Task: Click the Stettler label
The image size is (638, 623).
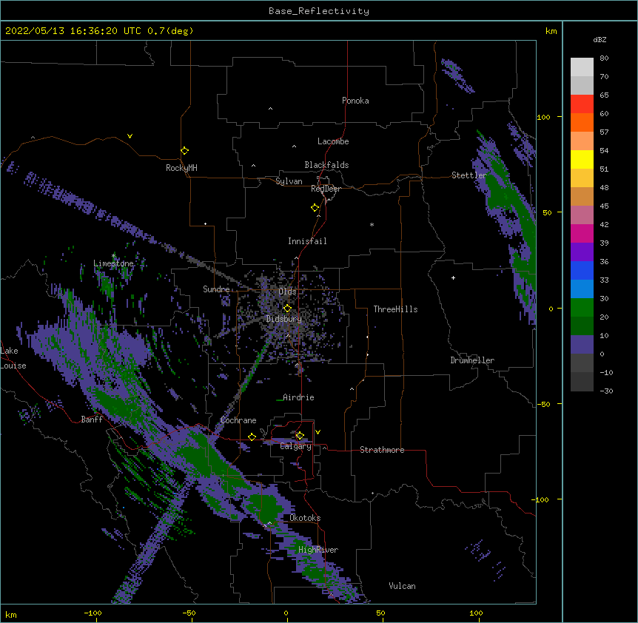Action: pyautogui.click(x=469, y=175)
